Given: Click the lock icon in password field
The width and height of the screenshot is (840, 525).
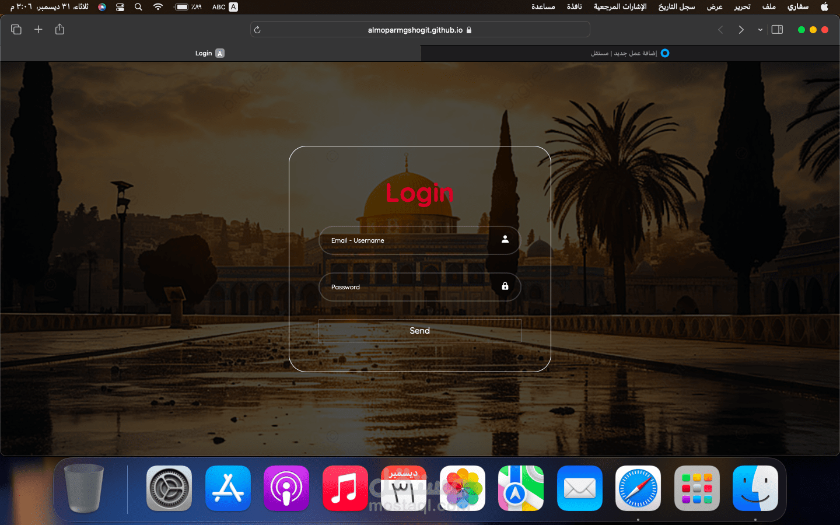Looking at the screenshot, I should point(505,286).
